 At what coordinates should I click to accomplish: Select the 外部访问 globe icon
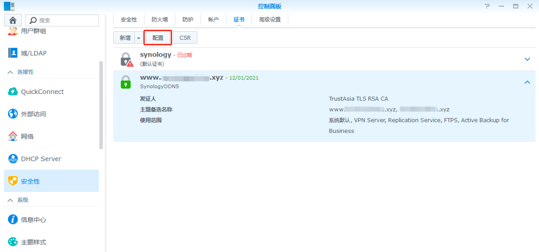click(13, 114)
